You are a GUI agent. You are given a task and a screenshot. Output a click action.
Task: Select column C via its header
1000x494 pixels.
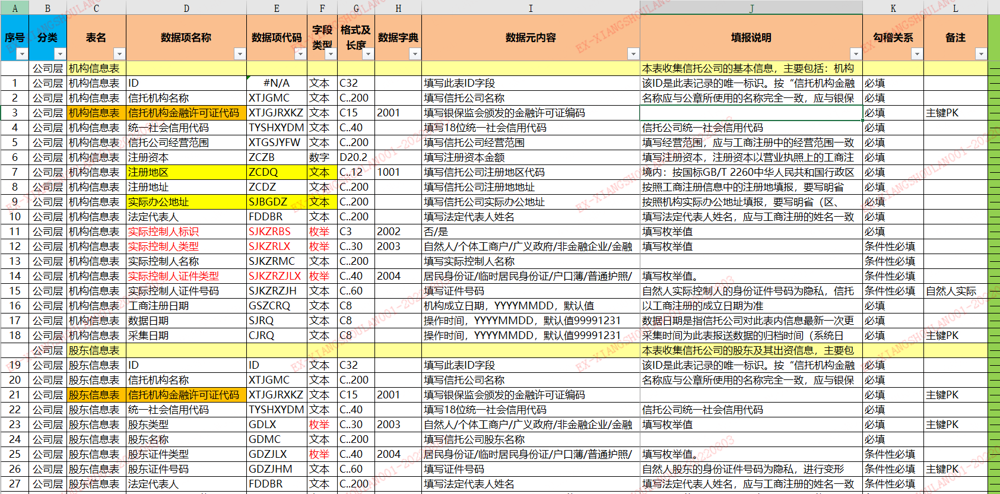coord(96,8)
